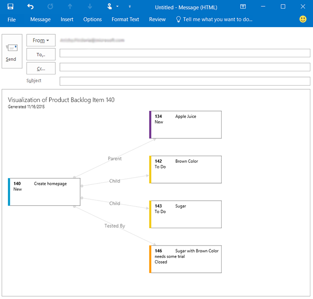The image size is (313, 299).
Task: Minimize the message window
Action: tap(263, 7)
